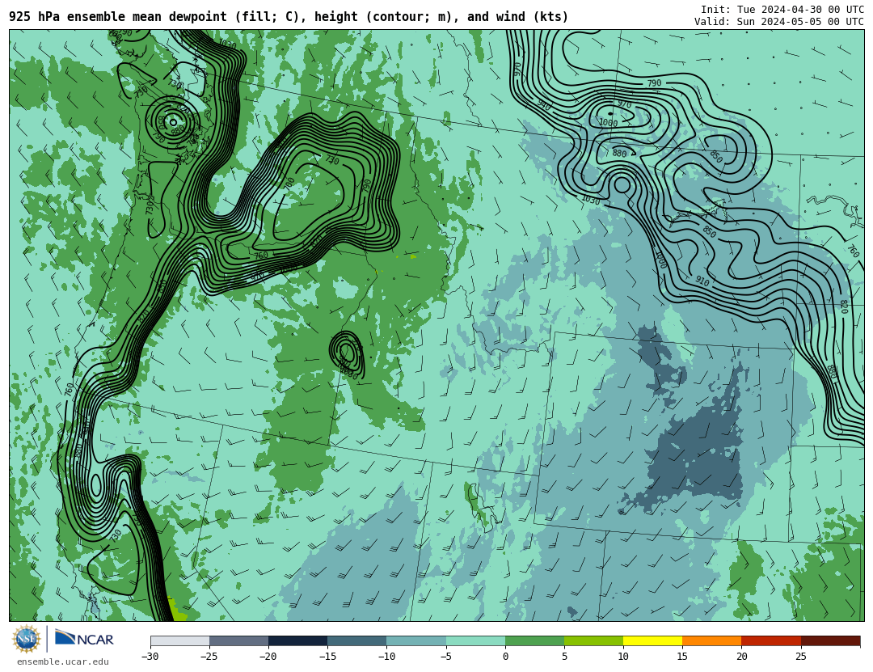Click the -5 to 0 mint green swatch
873x672 pixels.
tap(475, 641)
